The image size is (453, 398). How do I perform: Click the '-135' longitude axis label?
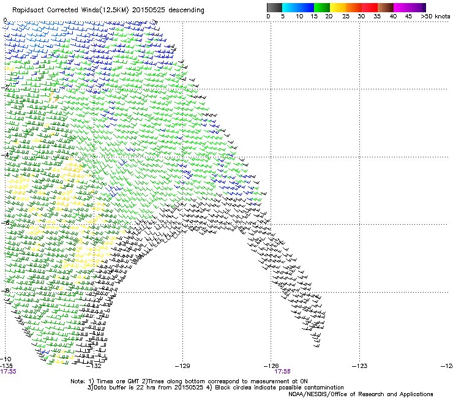tap(6, 366)
